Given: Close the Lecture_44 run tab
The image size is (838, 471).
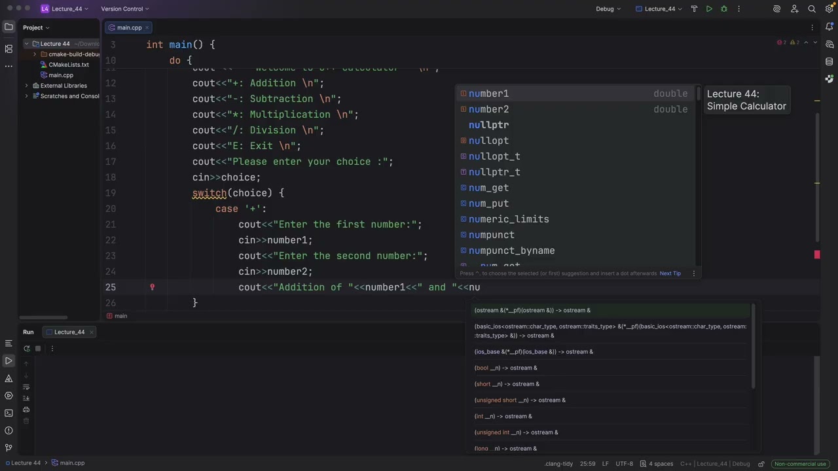Looking at the screenshot, I should [x=92, y=332].
